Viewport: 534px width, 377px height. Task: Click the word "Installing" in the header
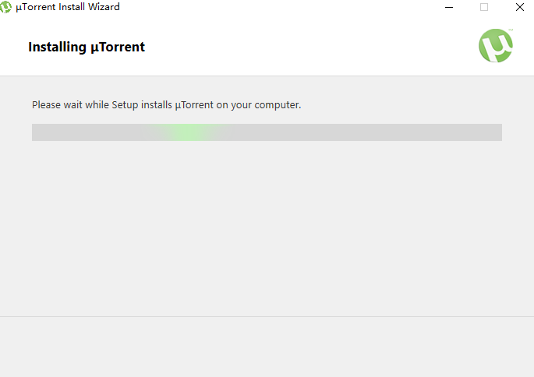(57, 47)
